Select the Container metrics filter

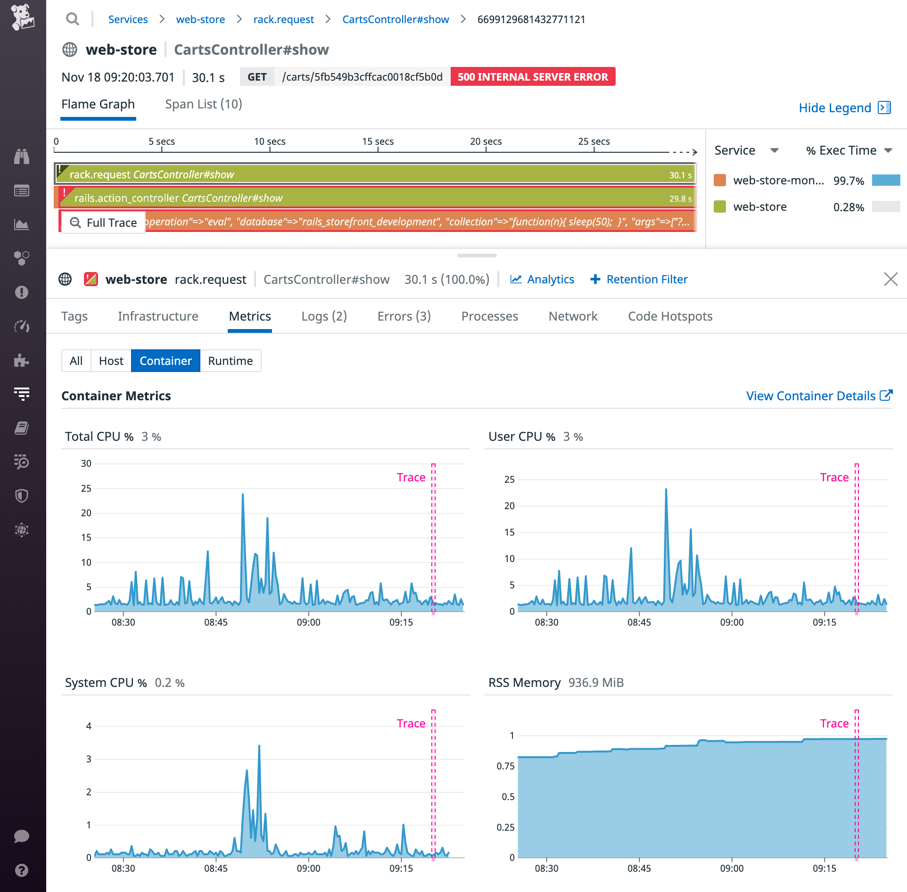165,361
